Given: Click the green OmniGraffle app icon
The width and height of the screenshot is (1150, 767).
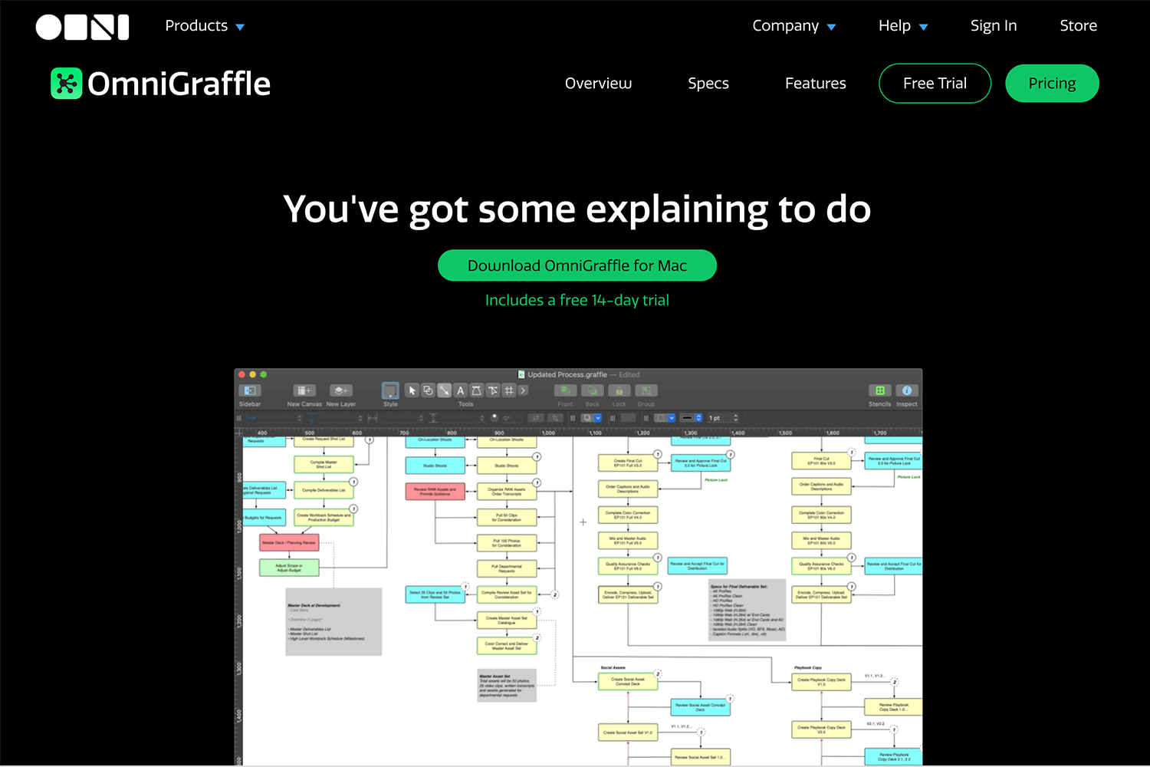Looking at the screenshot, I should coord(66,84).
